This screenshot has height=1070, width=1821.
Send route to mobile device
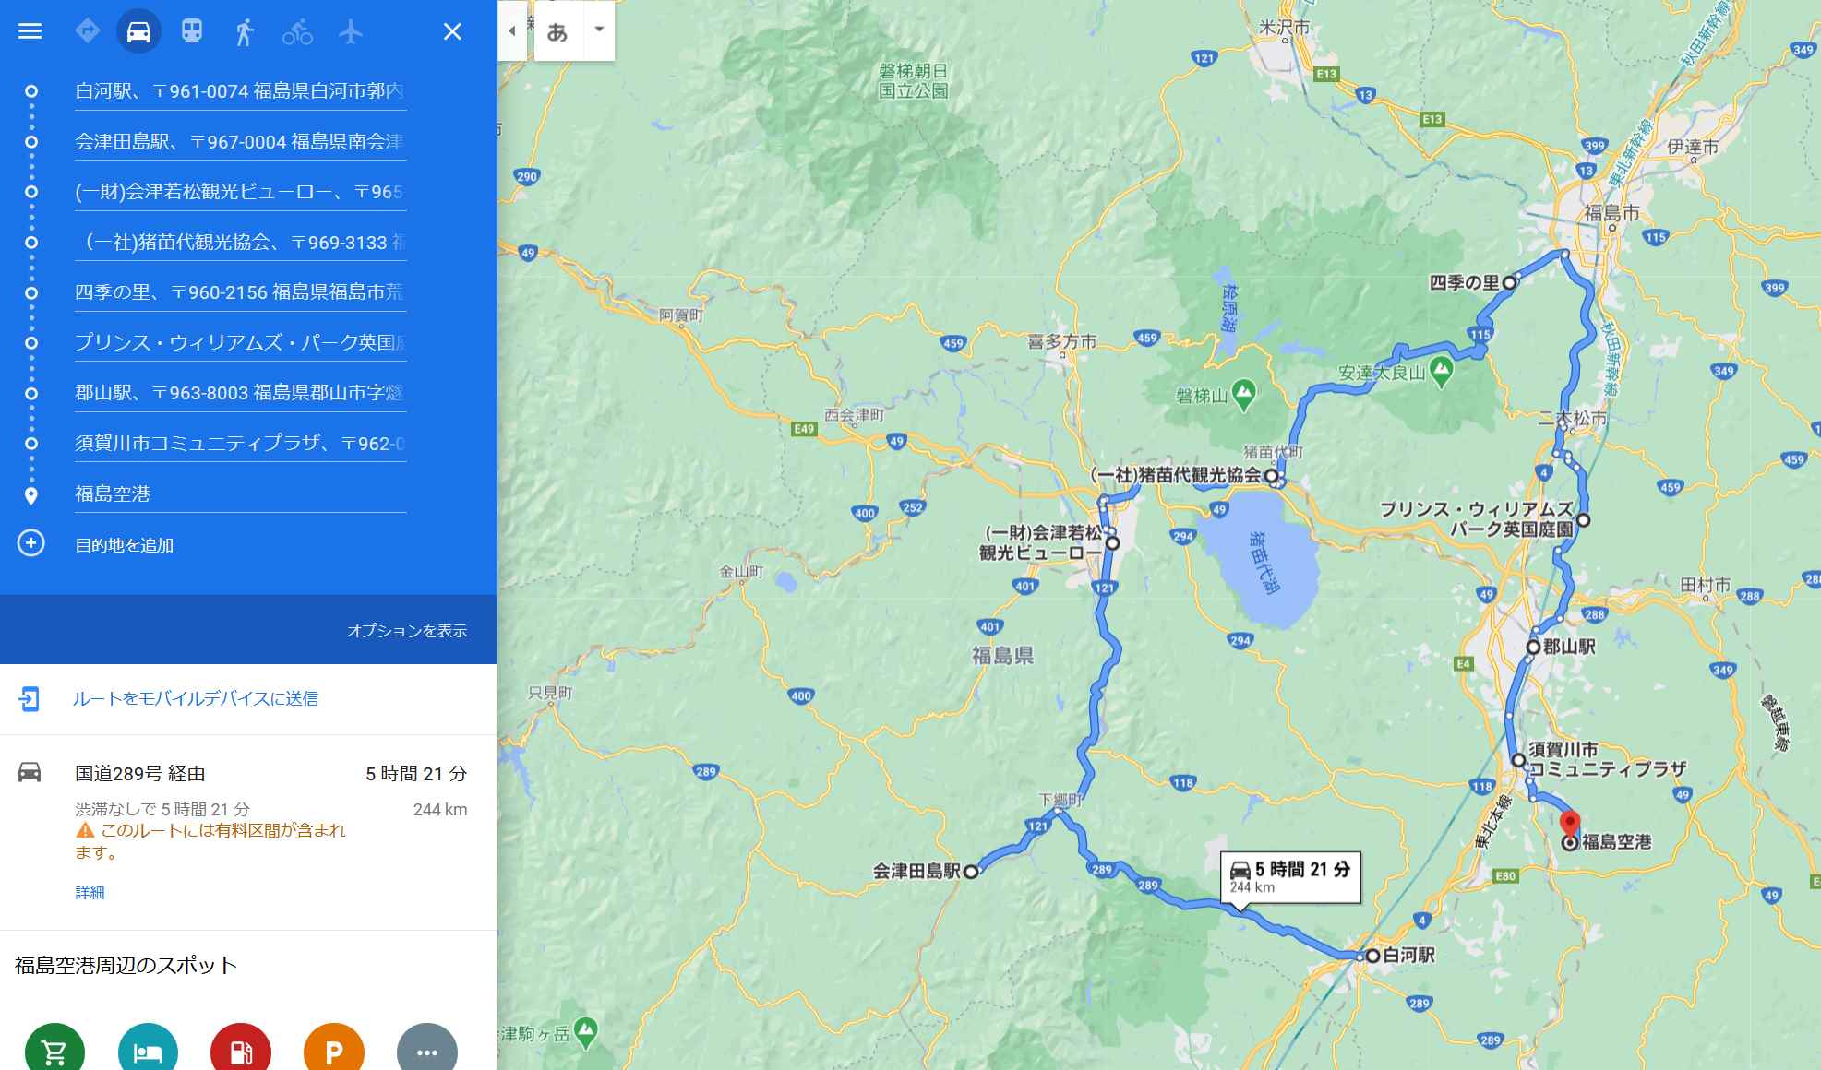[196, 698]
